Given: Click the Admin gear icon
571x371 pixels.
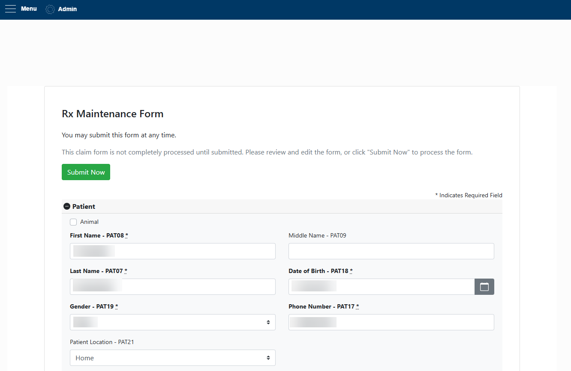Looking at the screenshot, I should 50,9.
